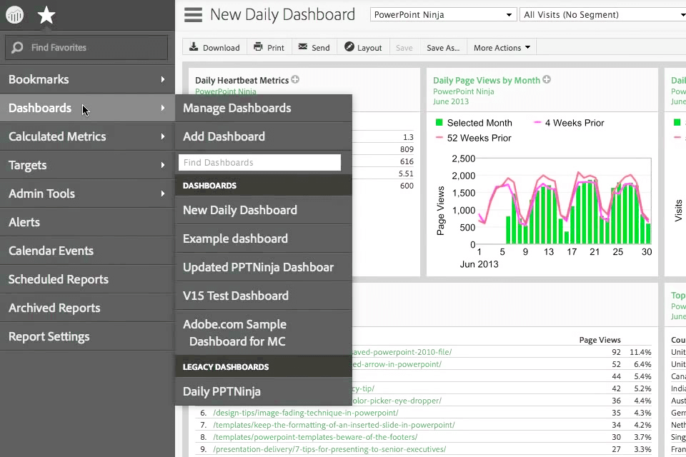Click the Download icon
The height and width of the screenshot is (457, 686).
click(x=195, y=47)
